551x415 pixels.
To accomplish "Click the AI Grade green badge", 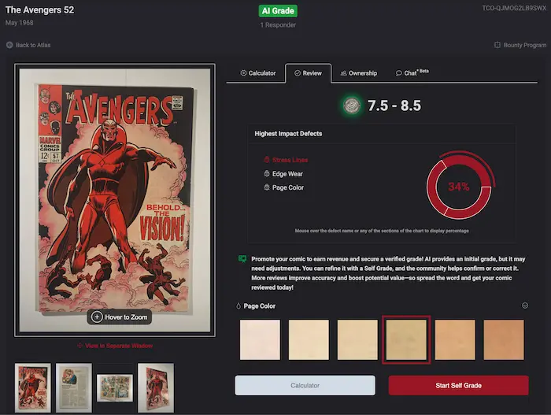I will point(278,11).
